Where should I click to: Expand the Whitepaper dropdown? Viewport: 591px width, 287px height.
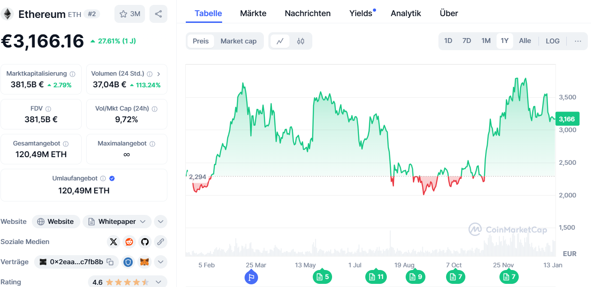(143, 222)
